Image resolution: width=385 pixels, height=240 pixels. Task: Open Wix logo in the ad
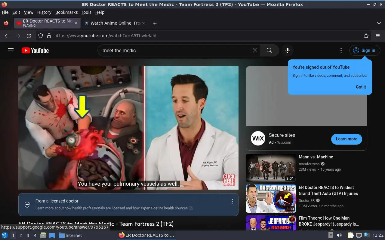pyautogui.click(x=258, y=139)
